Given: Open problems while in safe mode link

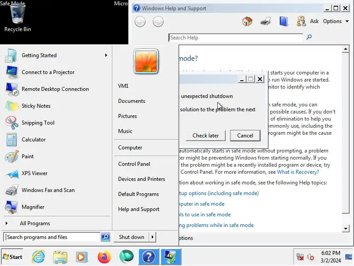Looking at the screenshot, I should [x=216, y=225].
